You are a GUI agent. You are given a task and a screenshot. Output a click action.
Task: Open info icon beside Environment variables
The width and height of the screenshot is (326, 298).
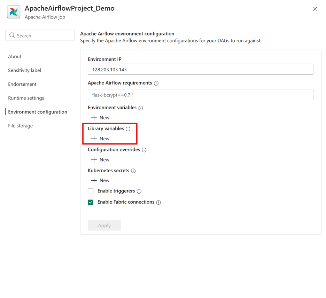pyautogui.click(x=141, y=108)
